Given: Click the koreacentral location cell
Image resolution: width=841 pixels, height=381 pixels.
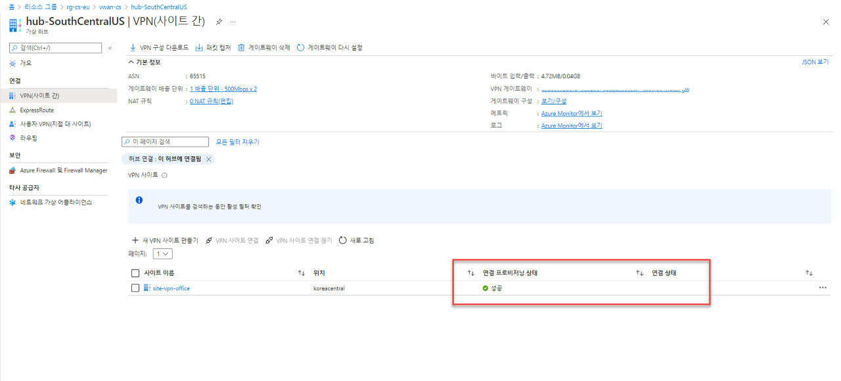Looking at the screenshot, I should (x=329, y=288).
